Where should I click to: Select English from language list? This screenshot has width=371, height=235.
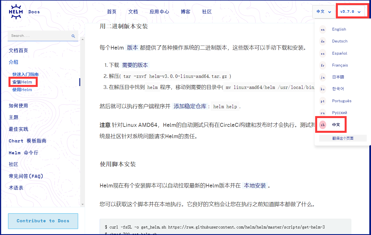pyautogui.click(x=339, y=29)
